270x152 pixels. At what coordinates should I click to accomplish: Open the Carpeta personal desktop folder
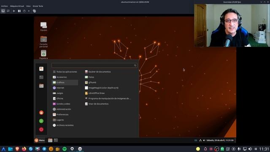coord(43,41)
